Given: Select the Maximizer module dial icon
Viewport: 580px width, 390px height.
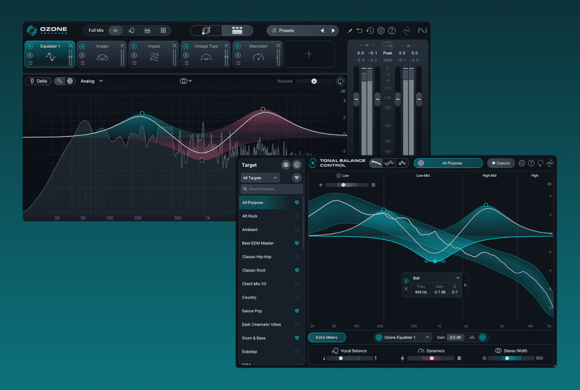Looking at the screenshot, I should coord(259,57).
